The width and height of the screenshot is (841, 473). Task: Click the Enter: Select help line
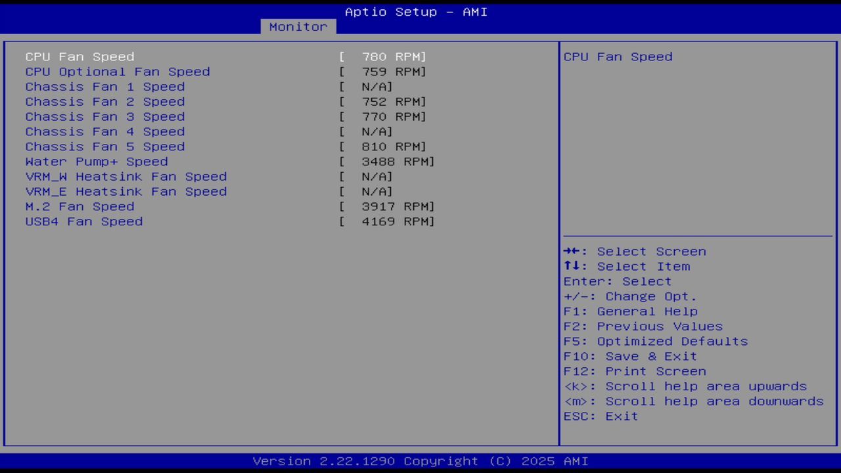coord(618,282)
